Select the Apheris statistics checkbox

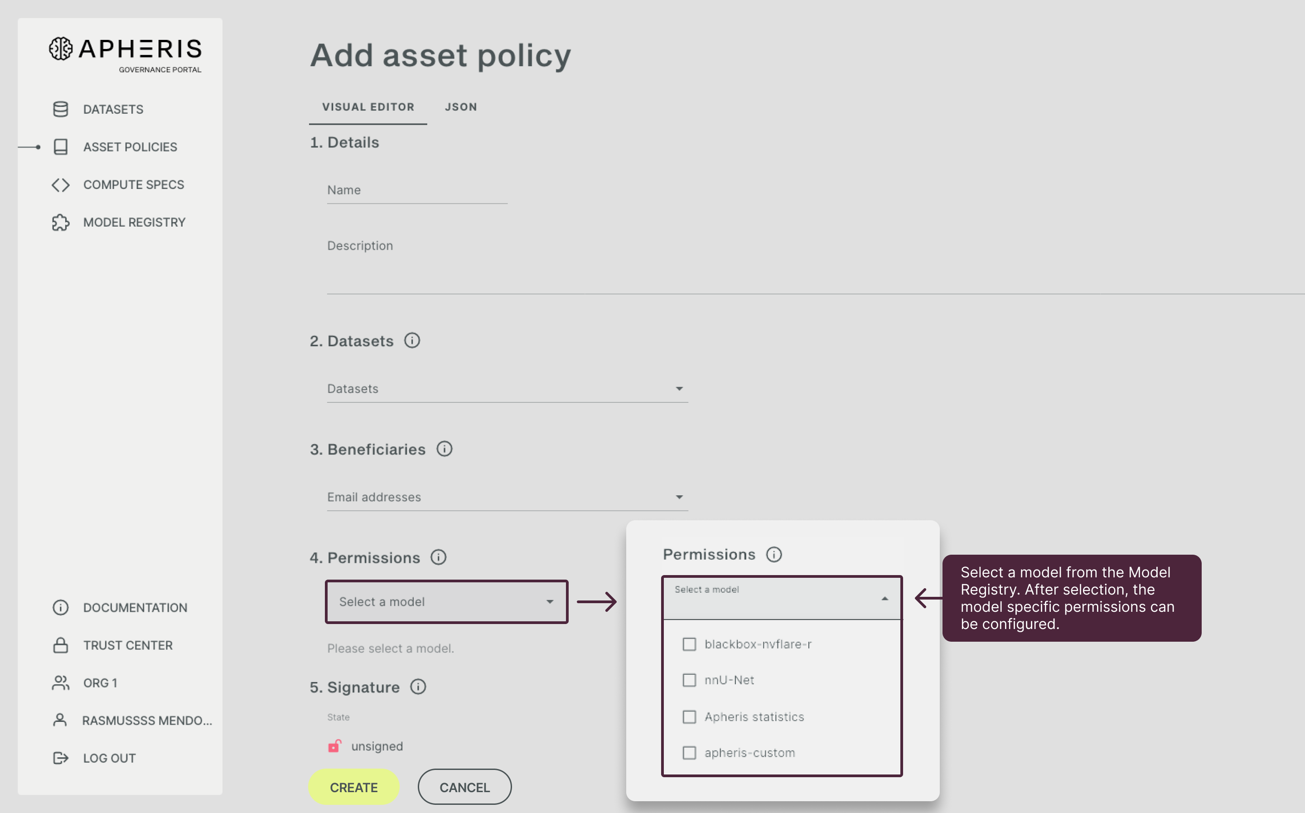pyautogui.click(x=689, y=716)
